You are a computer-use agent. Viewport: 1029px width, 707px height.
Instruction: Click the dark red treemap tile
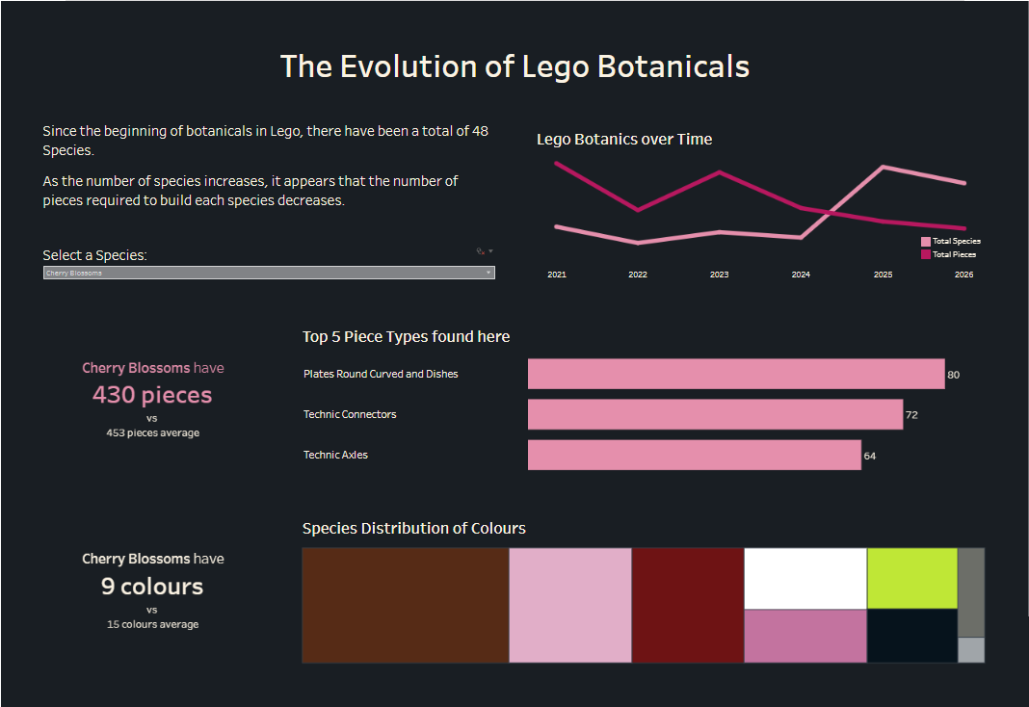(688, 605)
